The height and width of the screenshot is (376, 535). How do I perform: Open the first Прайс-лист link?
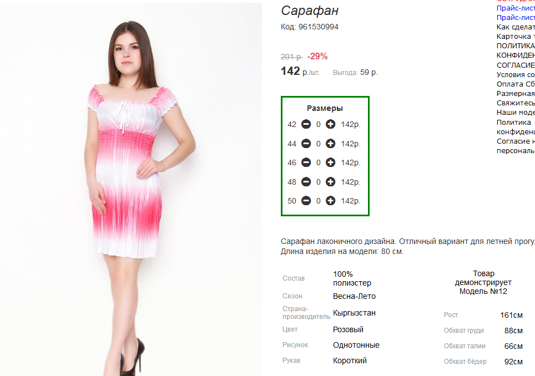[x=516, y=8]
